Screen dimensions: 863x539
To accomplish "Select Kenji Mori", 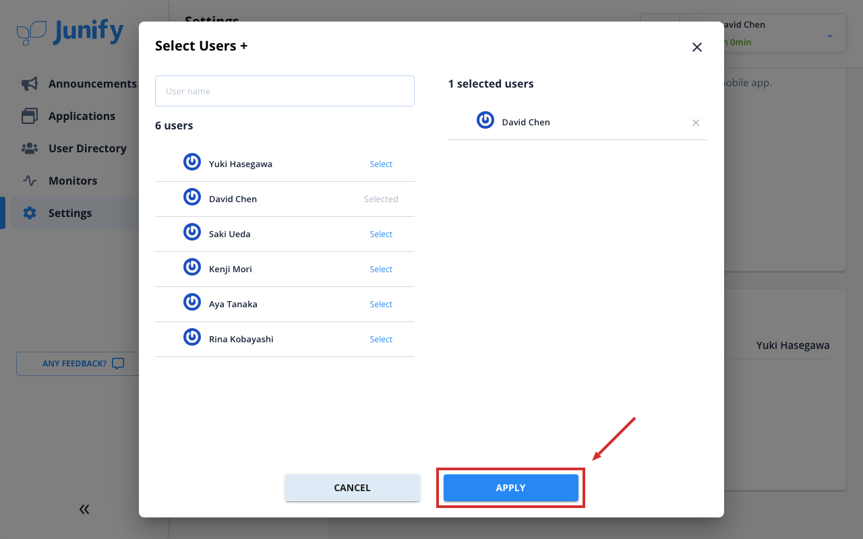I will pos(381,269).
